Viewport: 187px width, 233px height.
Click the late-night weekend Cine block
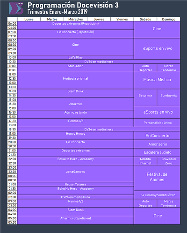(157, 216)
